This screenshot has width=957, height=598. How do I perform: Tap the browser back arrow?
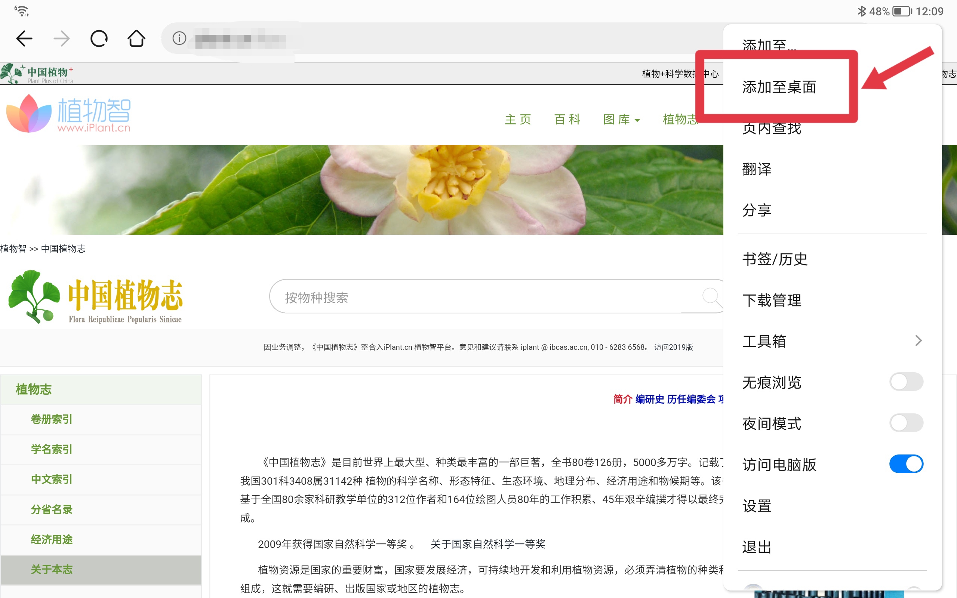click(24, 38)
